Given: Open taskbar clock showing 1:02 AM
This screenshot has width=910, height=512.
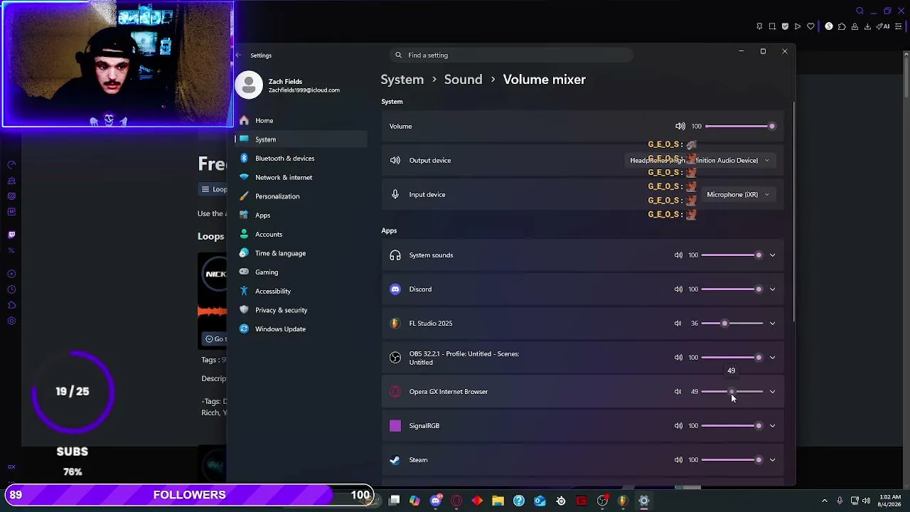Looking at the screenshot, I should click(x=889, y=501).
